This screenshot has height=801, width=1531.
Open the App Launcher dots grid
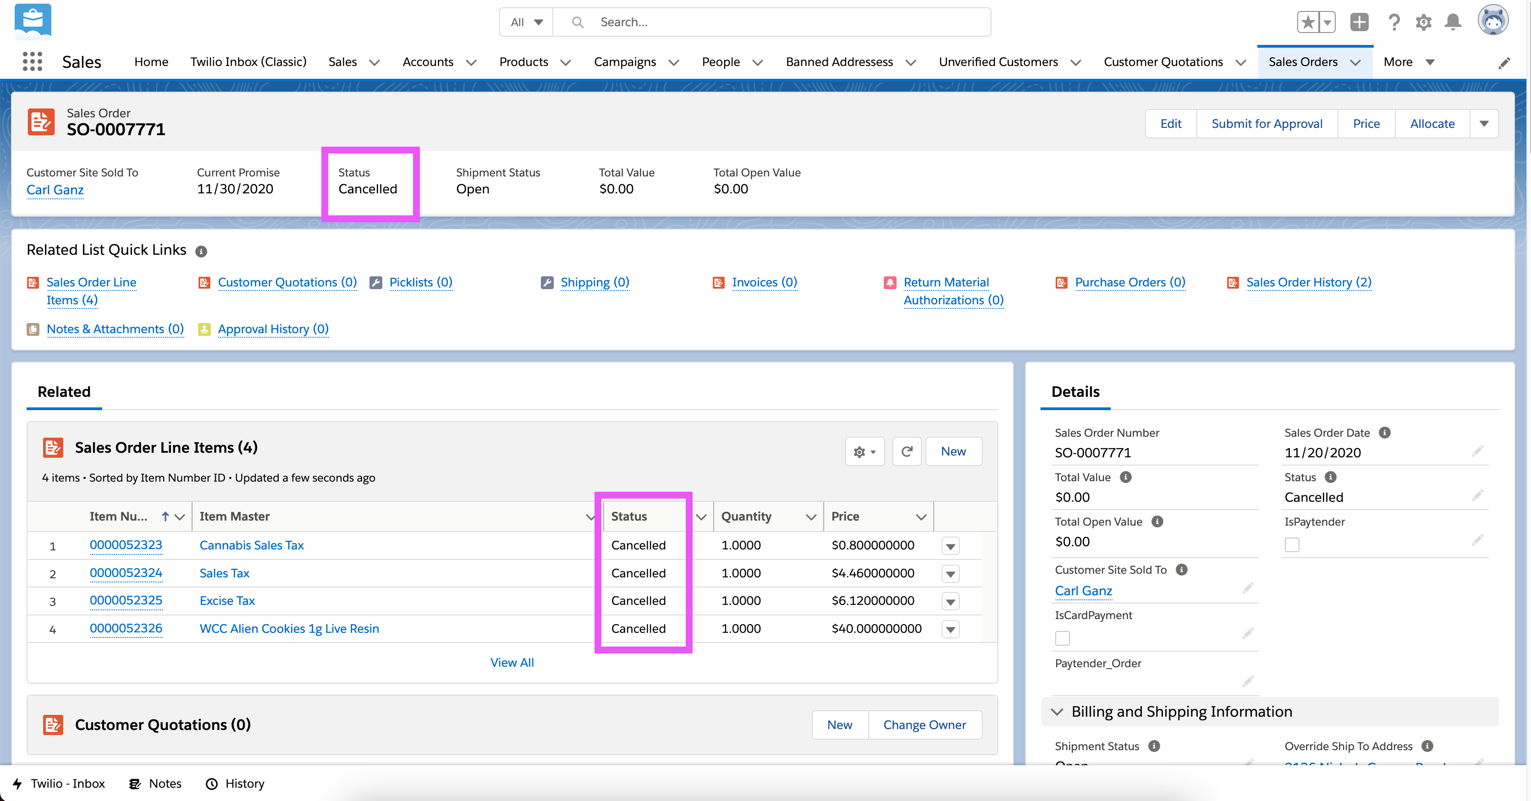pos(32,62)
